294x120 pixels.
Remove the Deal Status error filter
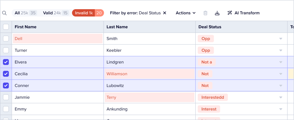165,13
